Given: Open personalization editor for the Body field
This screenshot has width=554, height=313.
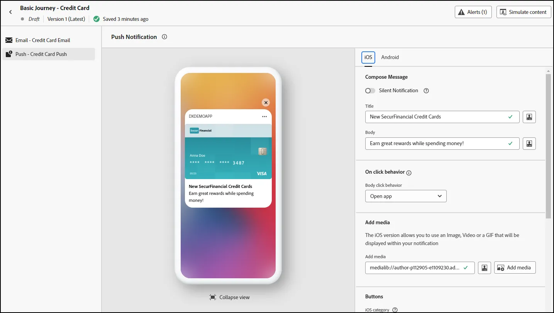Looking at the screenshot, I should 529,144.
